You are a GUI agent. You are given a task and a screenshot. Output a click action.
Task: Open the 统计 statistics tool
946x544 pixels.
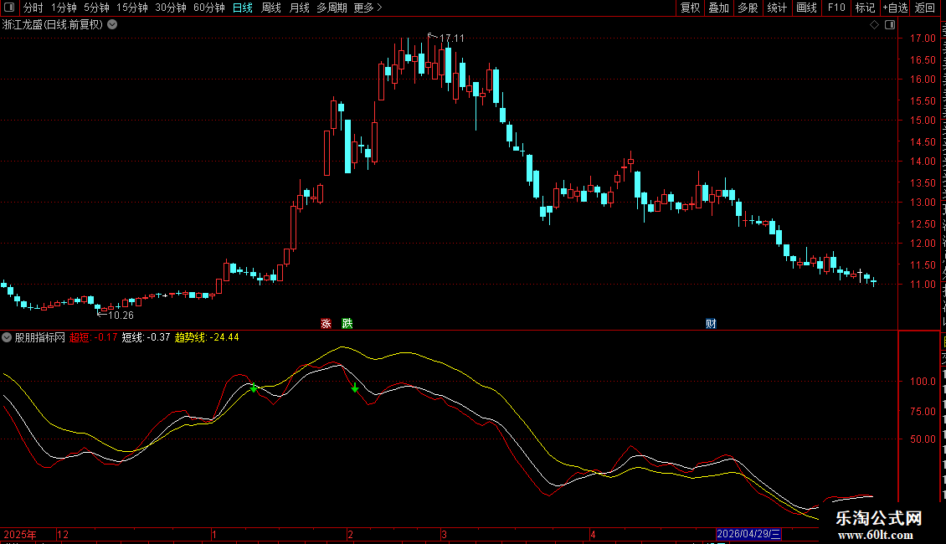pyautogui.click(x=776, y=8)
